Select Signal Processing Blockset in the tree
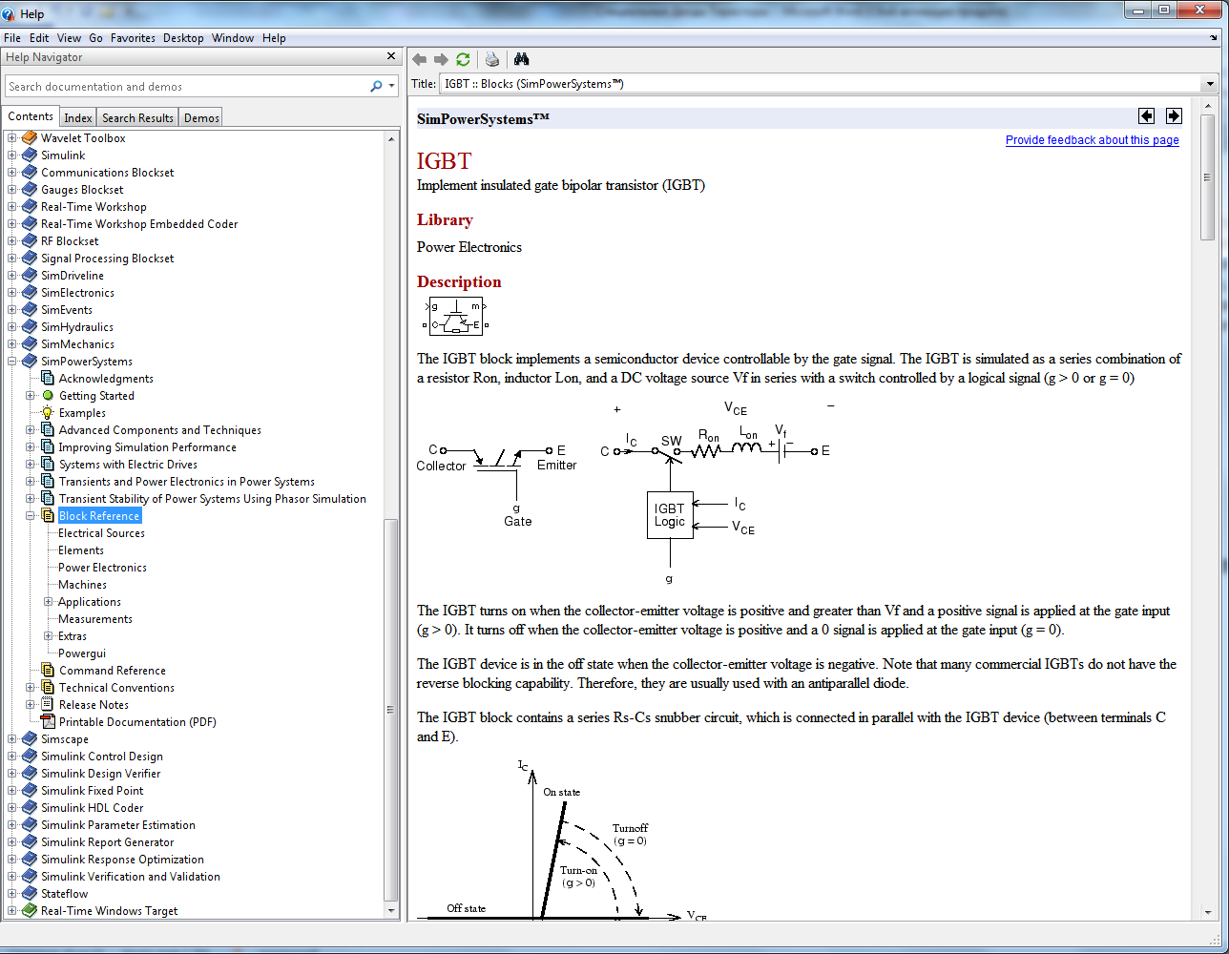 pos(107,259)
